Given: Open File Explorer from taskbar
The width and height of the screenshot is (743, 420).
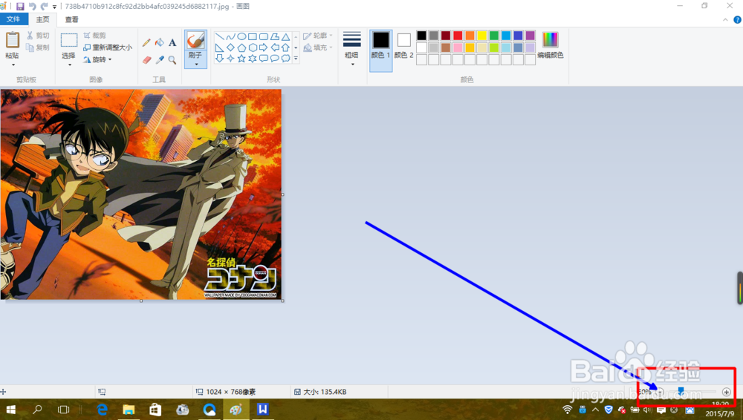Looking at the screenshot, I should pyautogui.click(x=129, y=410).
